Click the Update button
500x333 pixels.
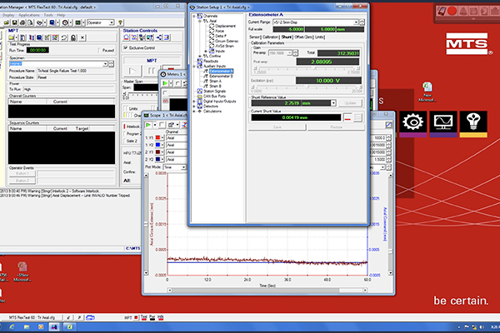coord(350,103)
